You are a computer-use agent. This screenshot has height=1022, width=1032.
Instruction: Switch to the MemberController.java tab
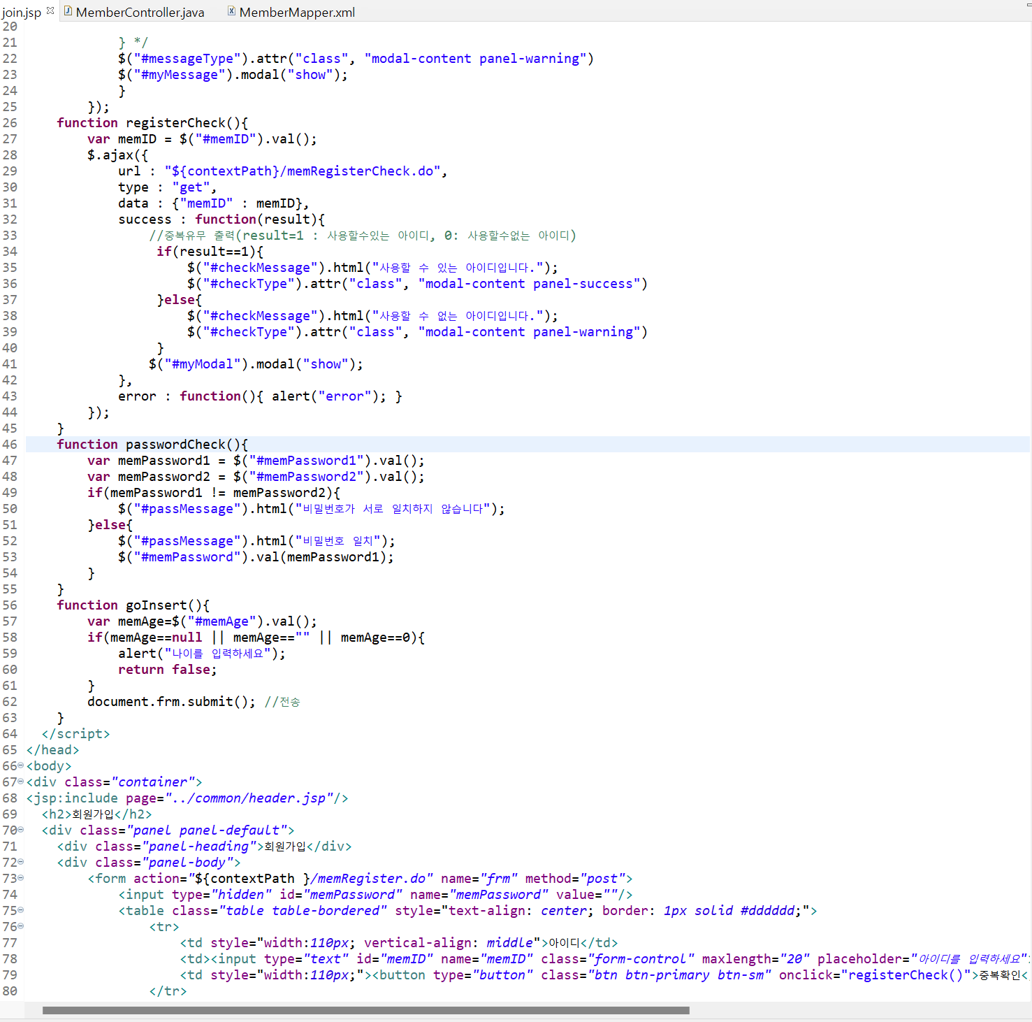coord(140,12)
